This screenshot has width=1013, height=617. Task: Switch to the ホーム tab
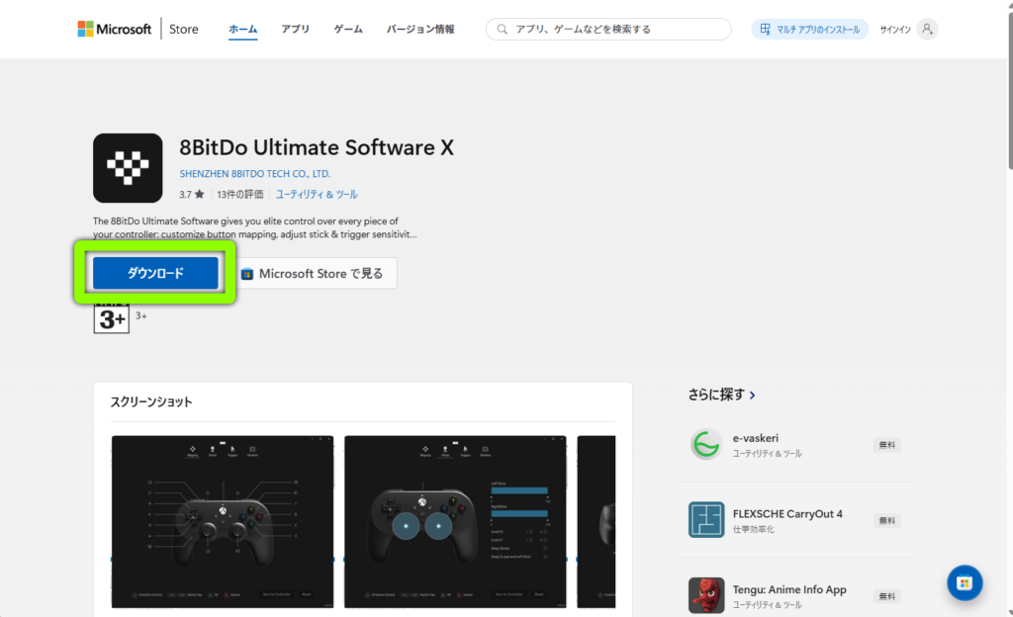coord(242,30)
